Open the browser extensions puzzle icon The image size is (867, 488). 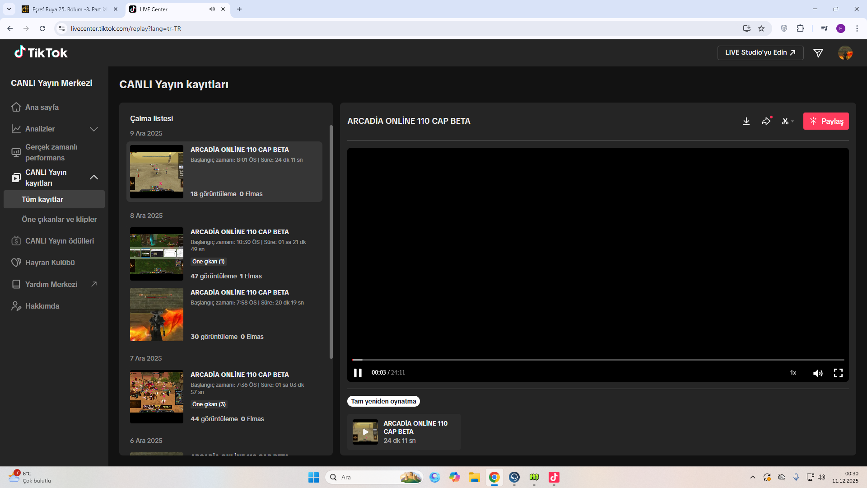pos(800,28)
